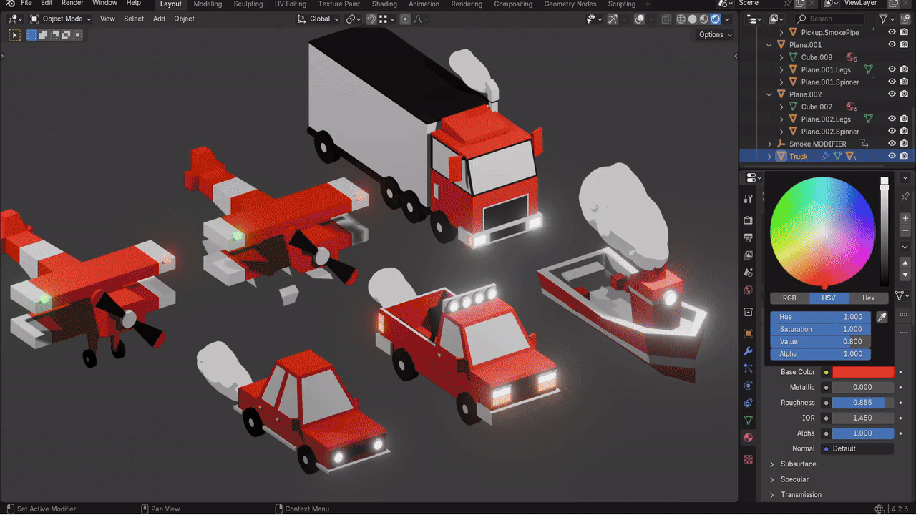Hide Truck object in viewport

[x=892, y=156]
